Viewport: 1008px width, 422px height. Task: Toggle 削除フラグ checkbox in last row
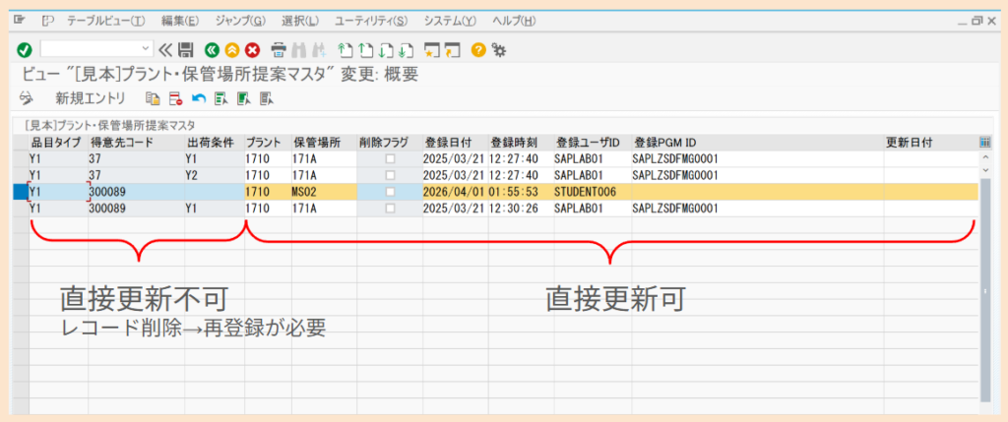point(390,209)
